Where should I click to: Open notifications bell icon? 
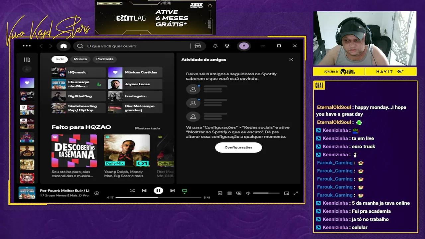coord(215,46)
